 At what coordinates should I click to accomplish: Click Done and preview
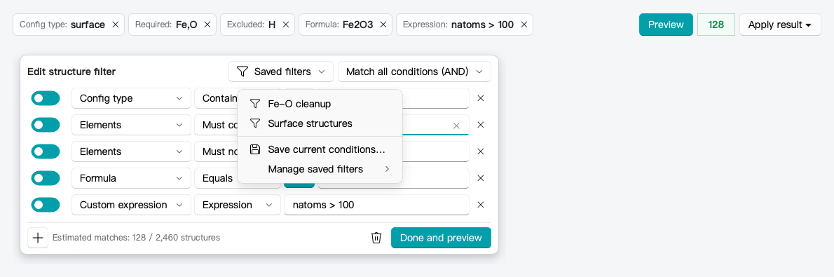pos(441,238)
